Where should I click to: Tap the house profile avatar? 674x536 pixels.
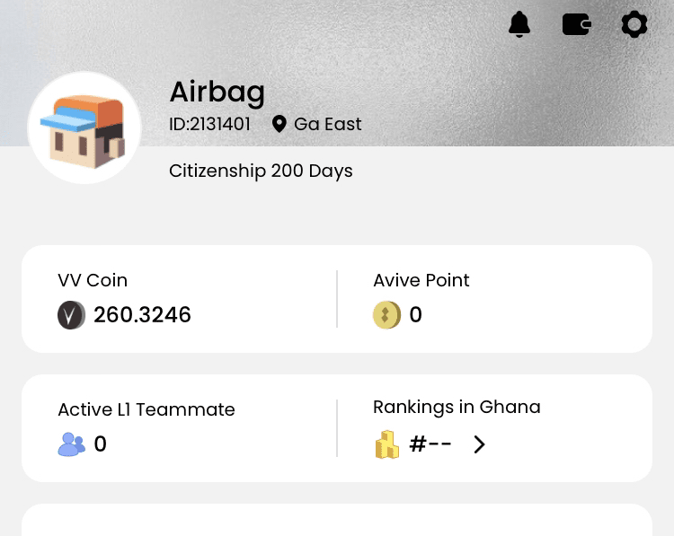[84, 128]
